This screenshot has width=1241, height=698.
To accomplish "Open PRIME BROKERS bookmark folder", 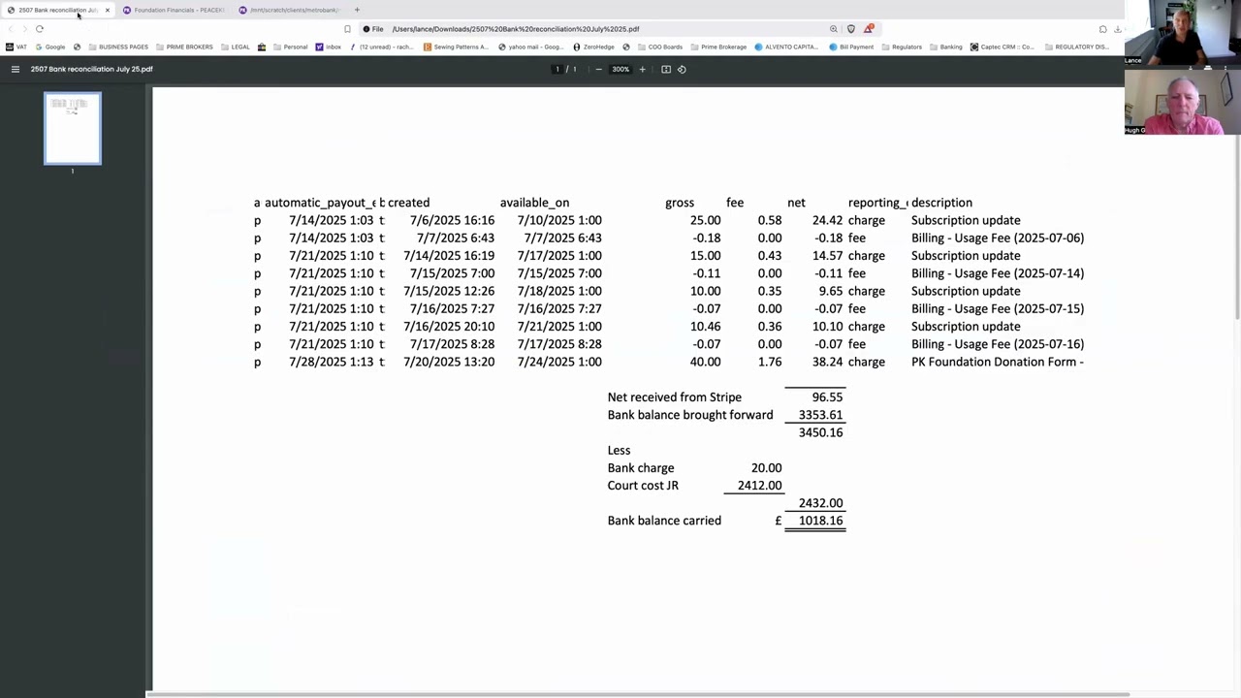I will [184, 47].
